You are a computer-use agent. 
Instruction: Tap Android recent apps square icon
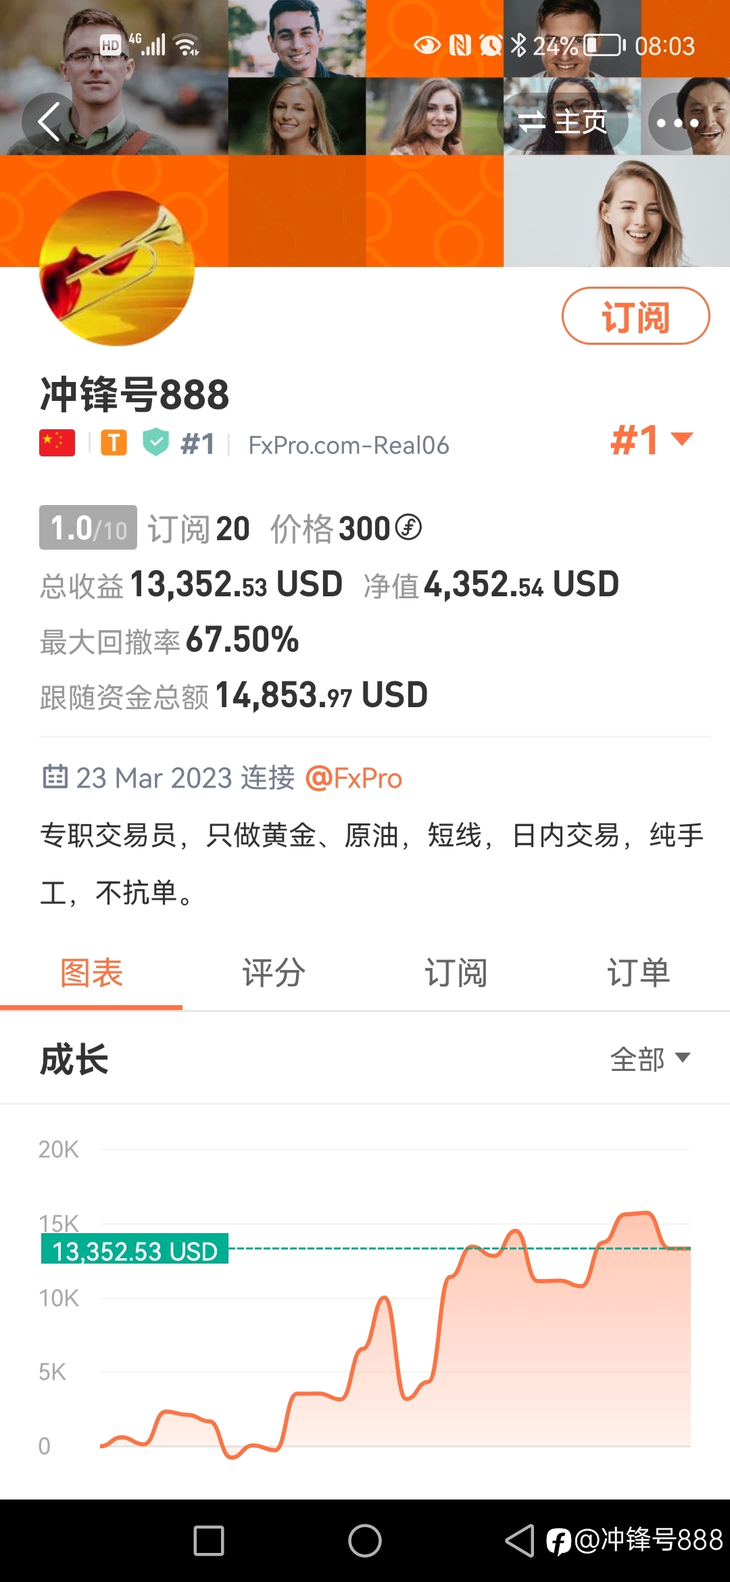209,1541
